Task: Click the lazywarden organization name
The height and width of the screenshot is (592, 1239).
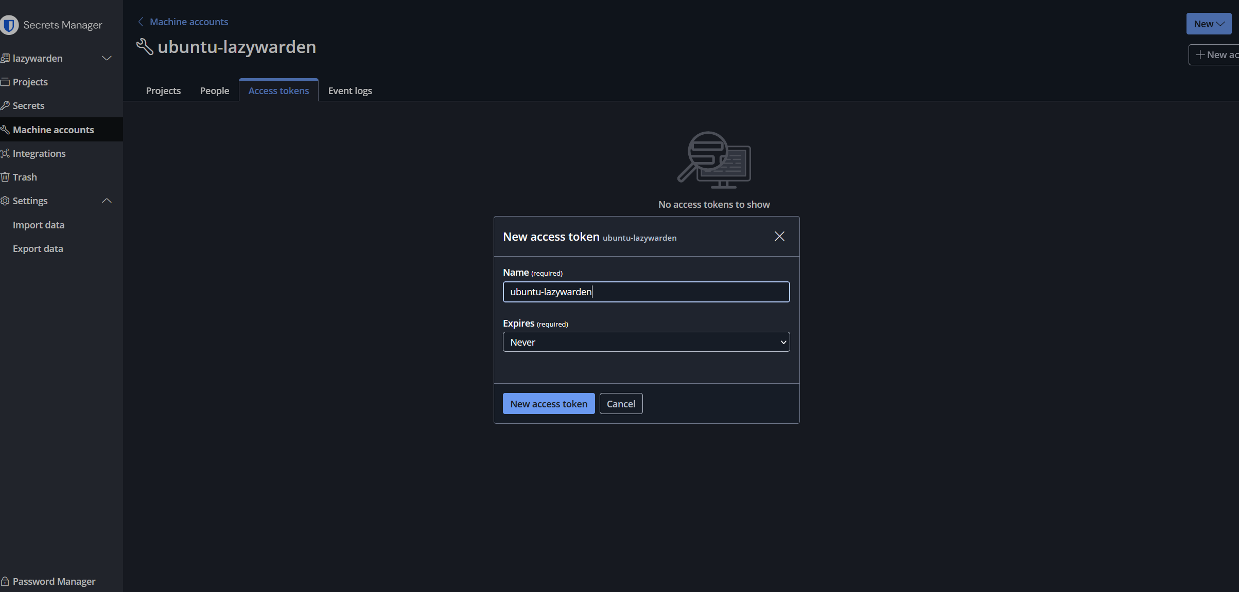Action: (38, 58)
